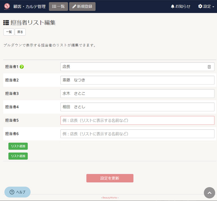Image resolution: width=217 pixels, height=201 pixels.
Task: Click the empty 担当者6 input field
Action: coord(137,134)
